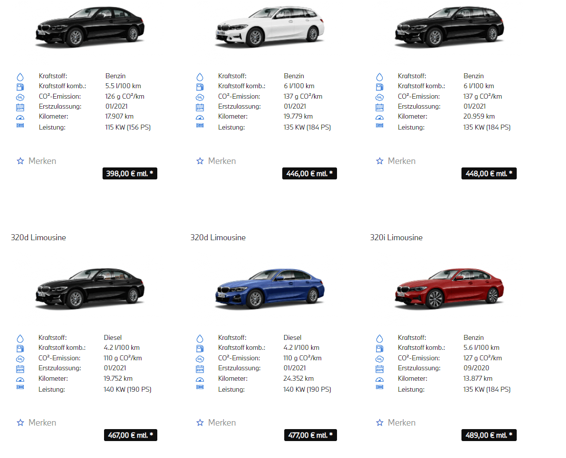Click the CO2 cloud icon in the 398,00 € card
566x458 pixels.
tap(20, 97)
